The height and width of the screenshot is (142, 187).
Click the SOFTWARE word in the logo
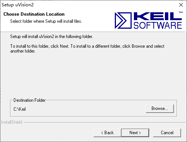(158, 25)
